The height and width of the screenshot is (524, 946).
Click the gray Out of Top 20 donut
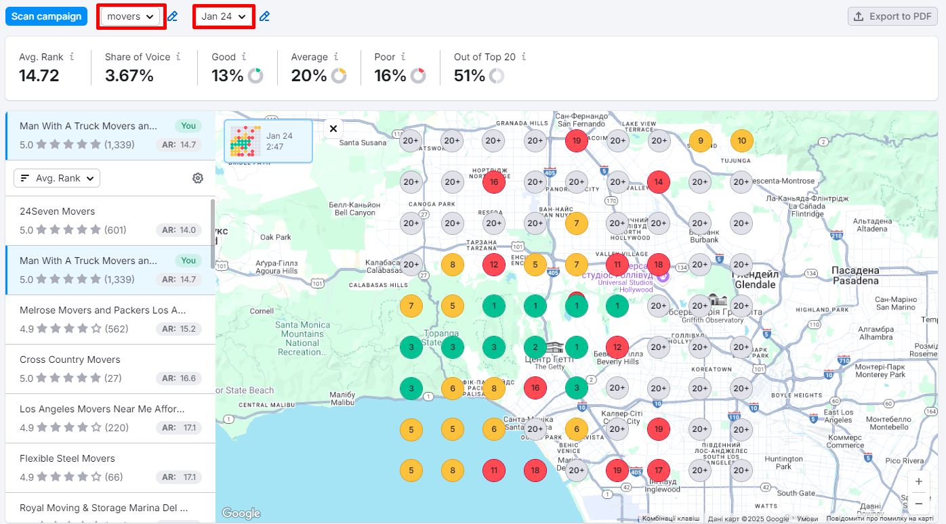click(497, 76)
